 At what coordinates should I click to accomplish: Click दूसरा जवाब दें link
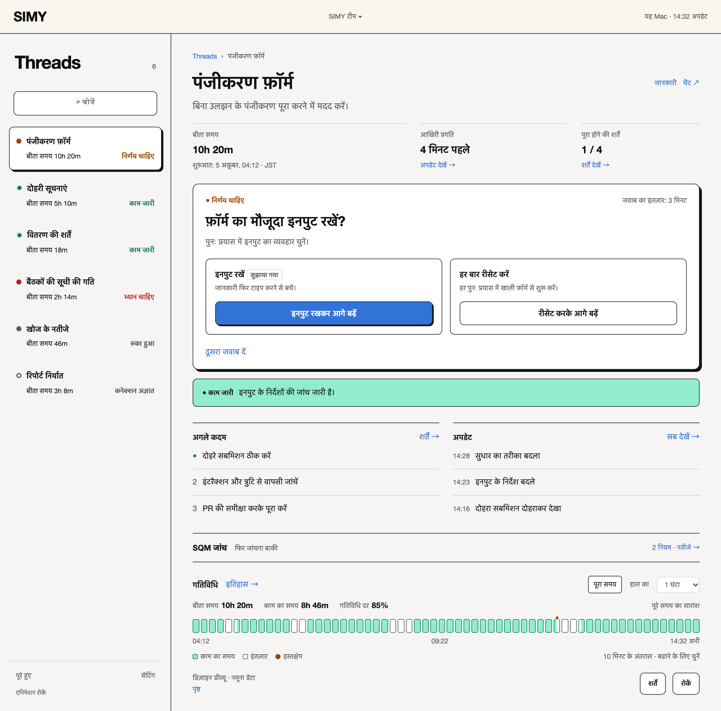(225, 352)
